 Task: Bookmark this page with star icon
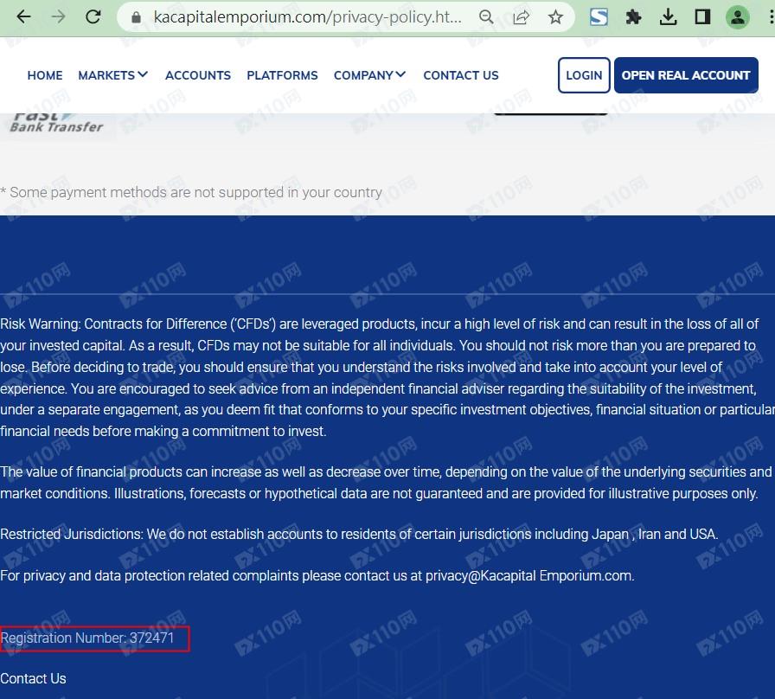pyautogui.click(x=555, y=17)
